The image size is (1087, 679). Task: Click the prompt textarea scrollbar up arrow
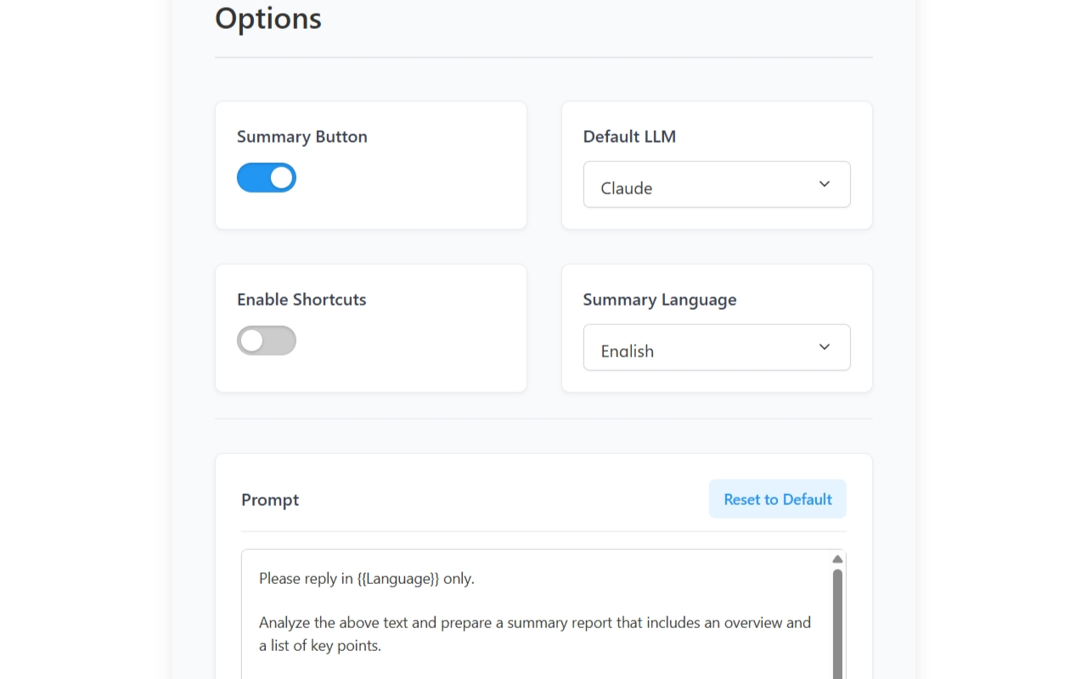[837, 559]
